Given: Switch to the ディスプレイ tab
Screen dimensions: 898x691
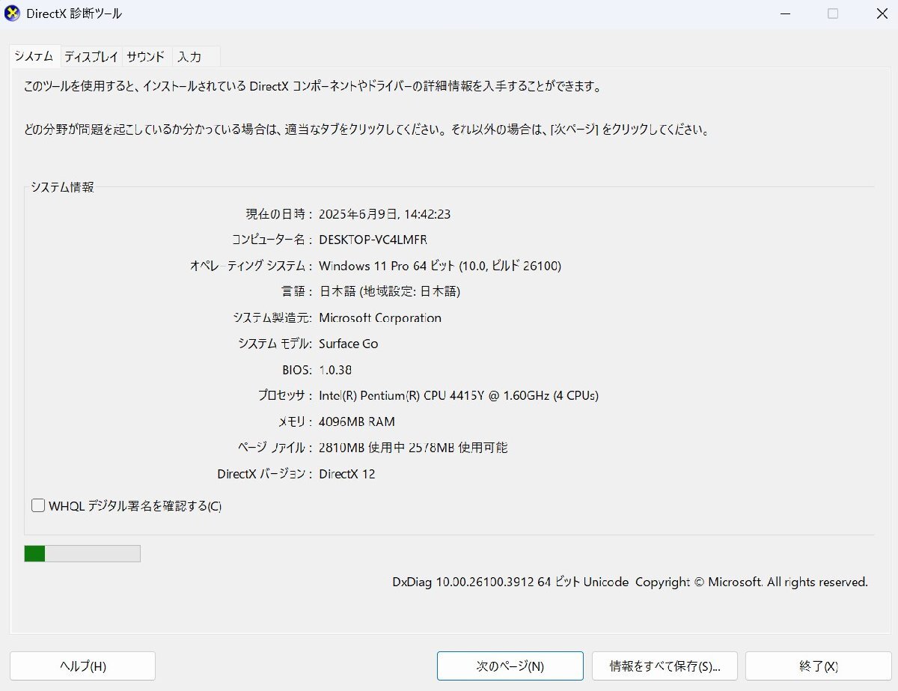Looking at the screenshot, I should point(91,57).
